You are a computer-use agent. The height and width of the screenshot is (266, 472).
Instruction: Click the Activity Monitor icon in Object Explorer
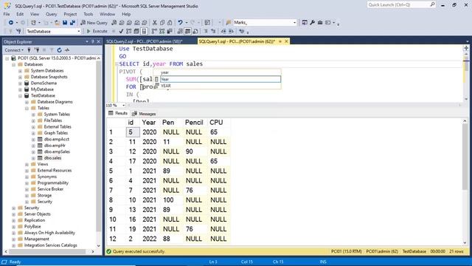click(67, 50)
